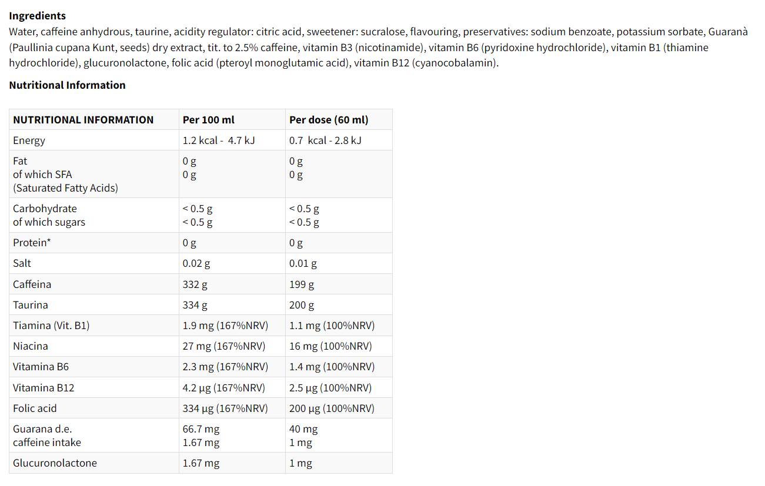This screenshot has width=765, height=486.
Task: Click the ingredients paragraph starting with Water
Action: coord(376,47)
